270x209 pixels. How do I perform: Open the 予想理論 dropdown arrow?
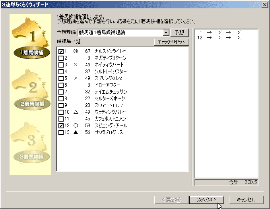(x=166, y=33)
